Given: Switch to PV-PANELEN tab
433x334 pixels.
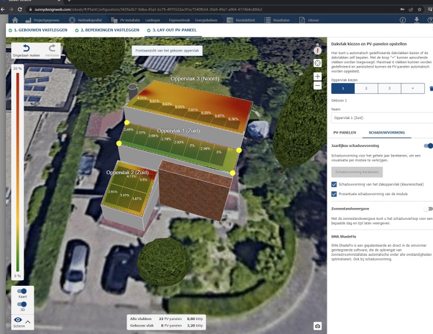Looking at the screenshot, I should (x=344, y=133).
